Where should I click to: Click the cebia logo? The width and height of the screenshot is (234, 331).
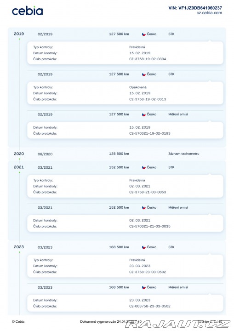click(27, 11)
